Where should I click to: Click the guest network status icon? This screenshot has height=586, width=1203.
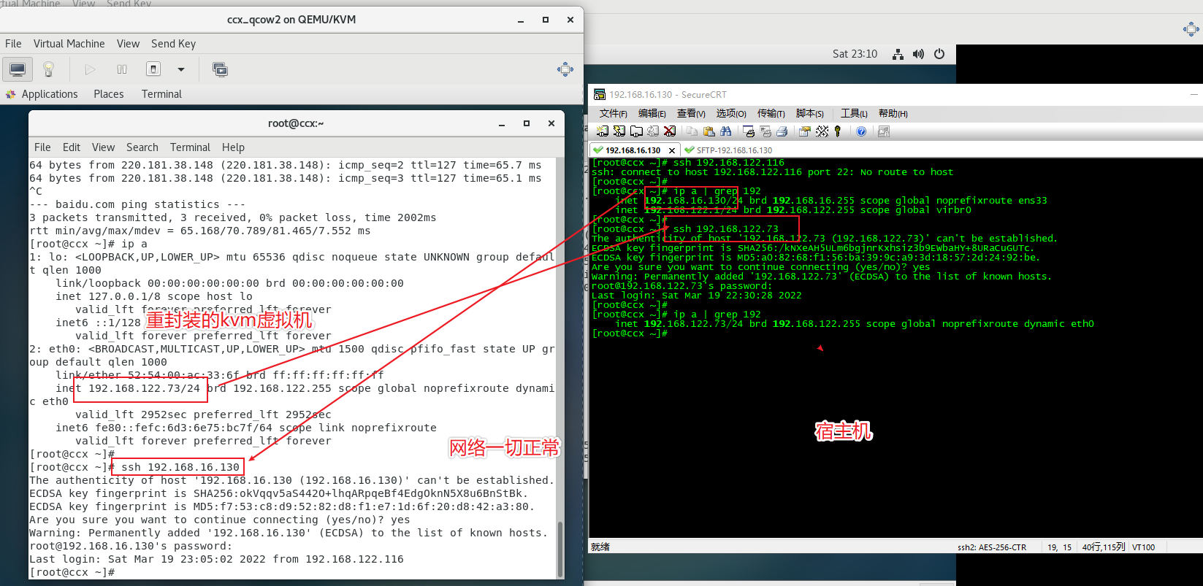pos(898,54)
